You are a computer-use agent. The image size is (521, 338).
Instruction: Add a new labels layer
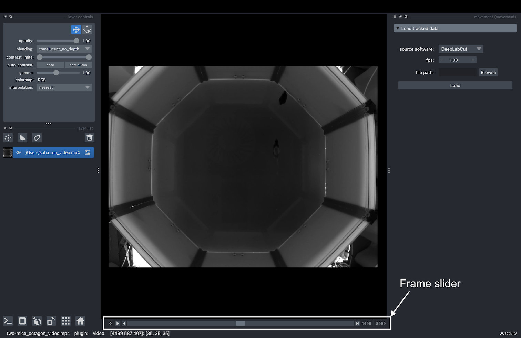[x=37, y=138]
